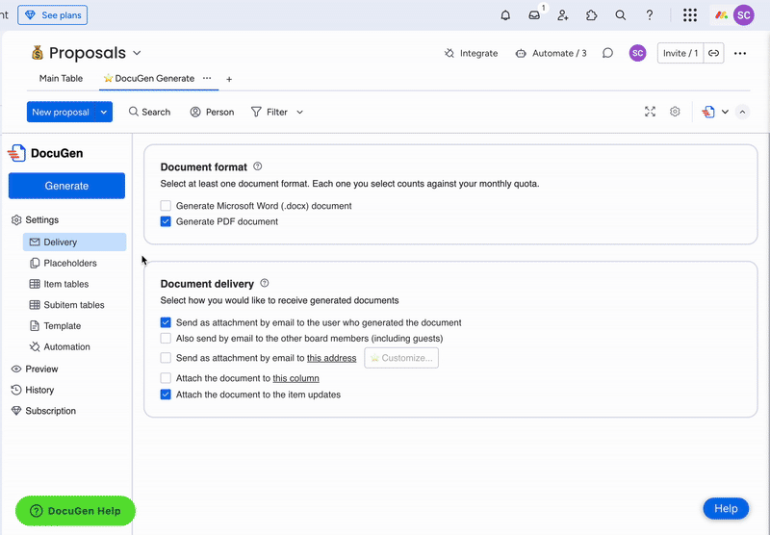
Task: Click the invite members person-plus icon
Action: pos(563,15)
